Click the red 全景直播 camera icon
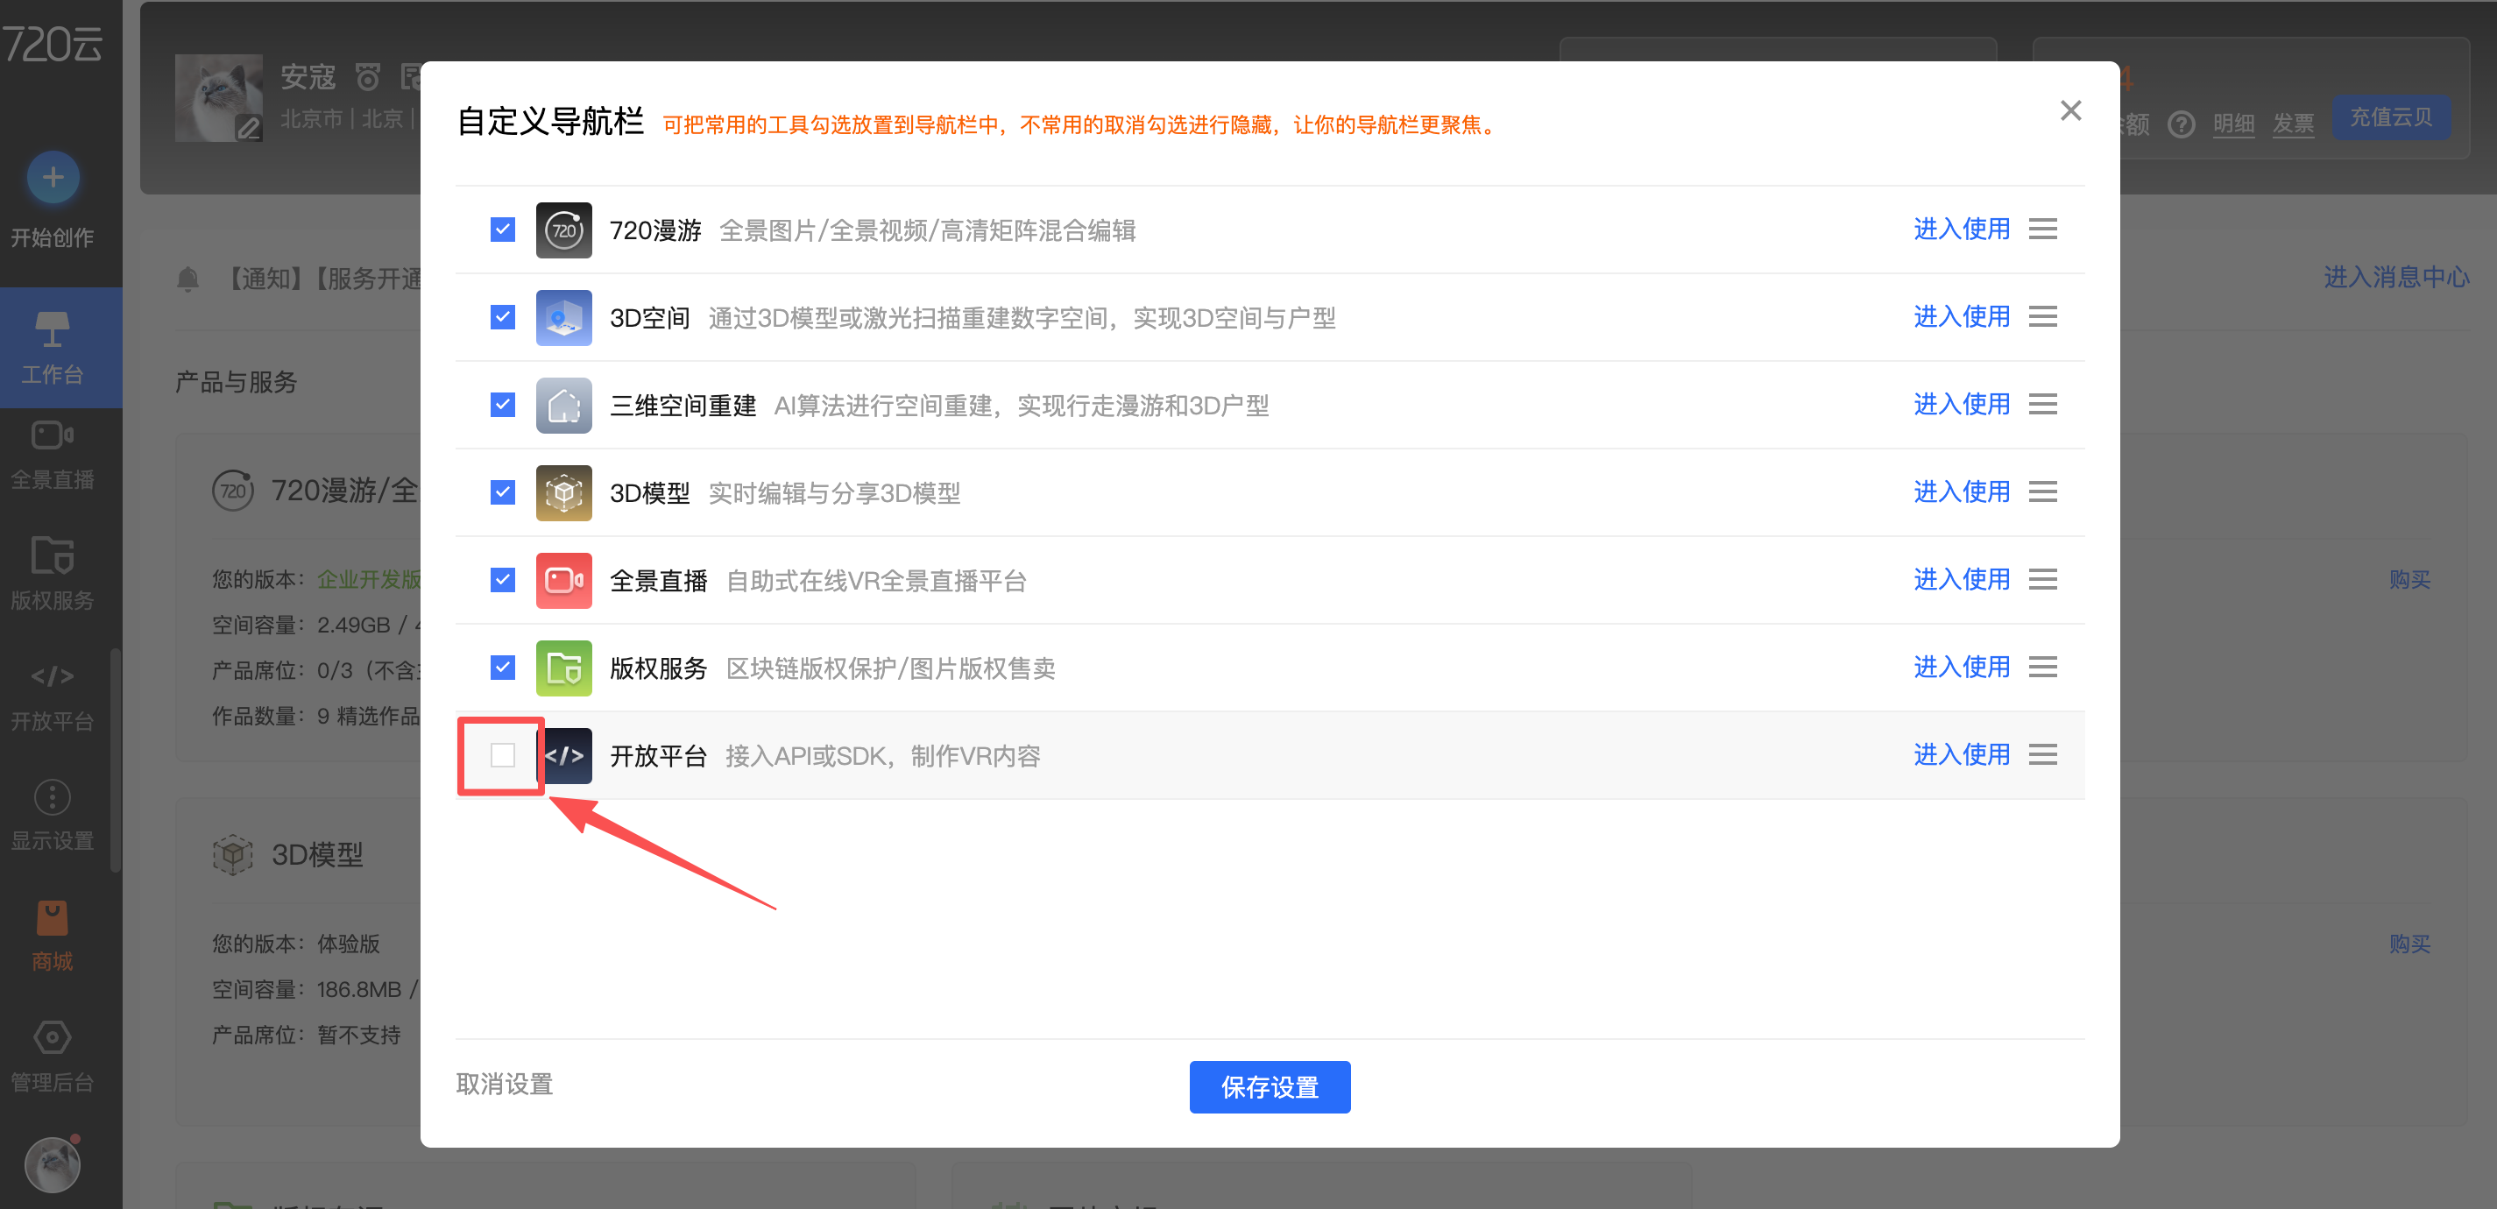This screenshot has width=2497, height=1209. point(563,580)
